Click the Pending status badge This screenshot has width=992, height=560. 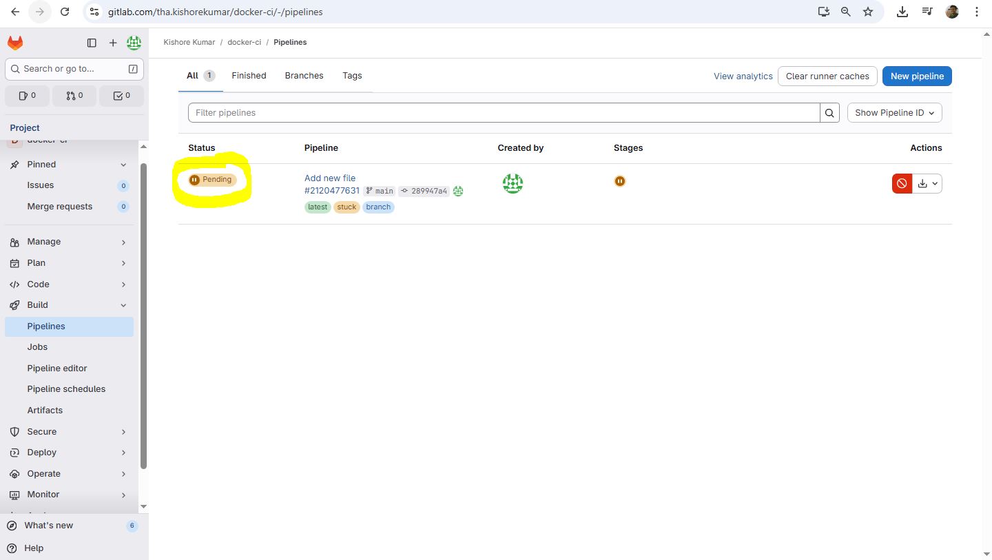click(212, 180)
